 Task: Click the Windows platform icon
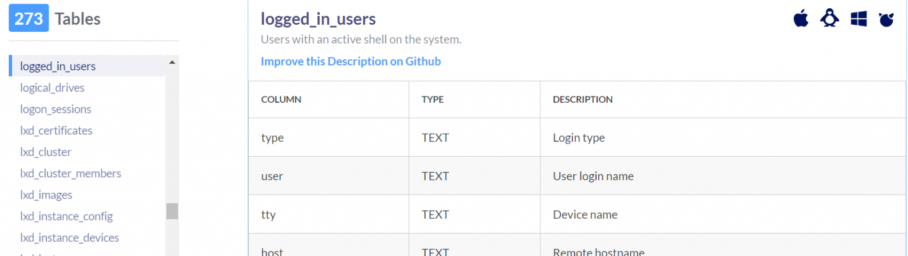858,19
